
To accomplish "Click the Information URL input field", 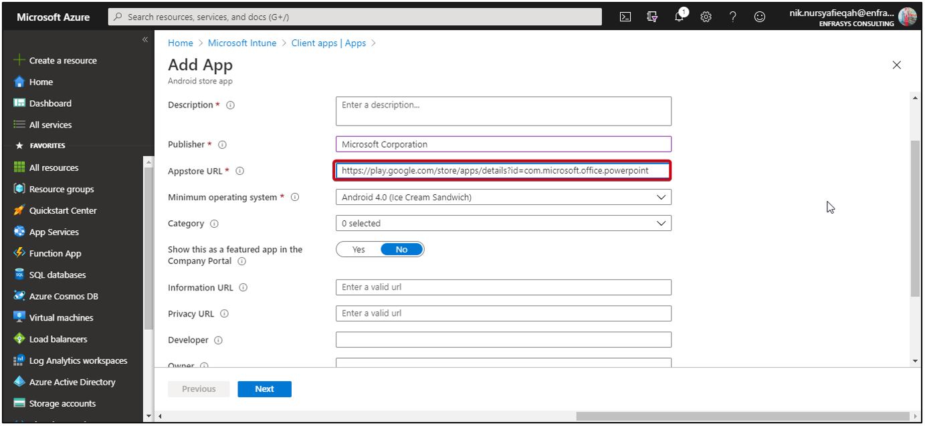I will click(503, 287).
